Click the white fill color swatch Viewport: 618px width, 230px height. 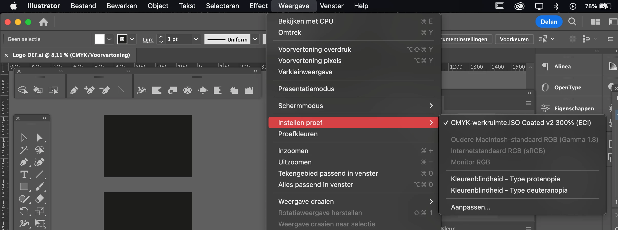(100, 39)
